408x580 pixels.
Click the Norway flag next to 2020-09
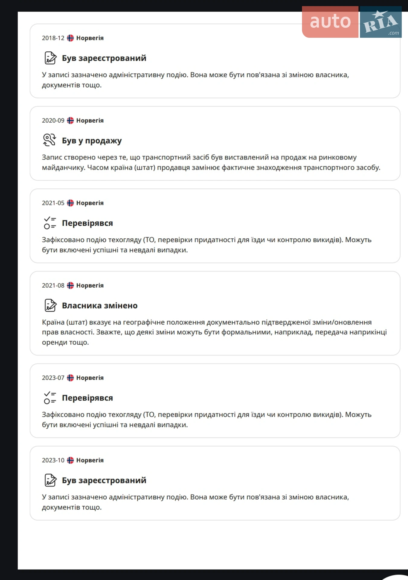click(70, 121)
